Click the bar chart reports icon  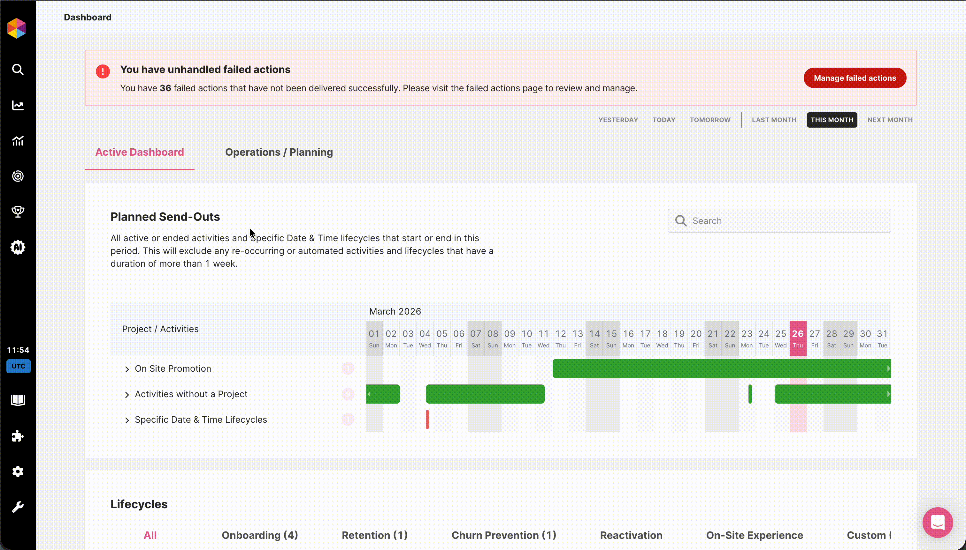(x=18, y=141)
